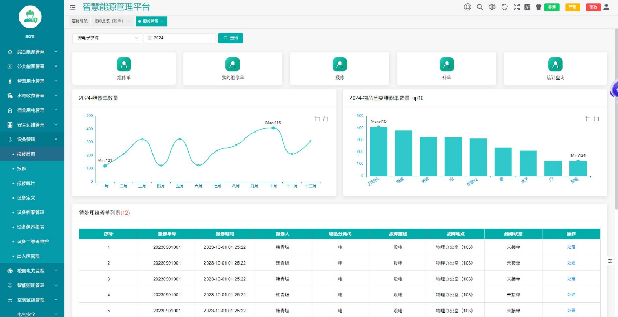Click the calendar icon in year field
618x317 pixels.
[149, 38]
